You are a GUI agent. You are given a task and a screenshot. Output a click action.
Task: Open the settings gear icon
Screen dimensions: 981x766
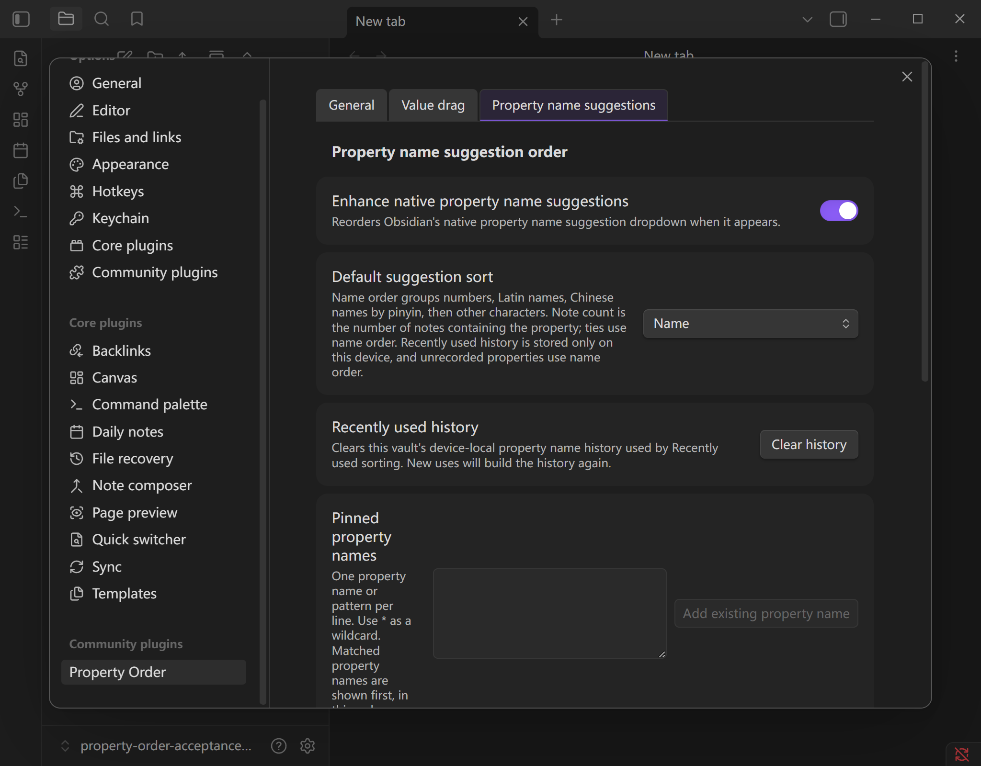pyautogui.click(x=308, y=746)
